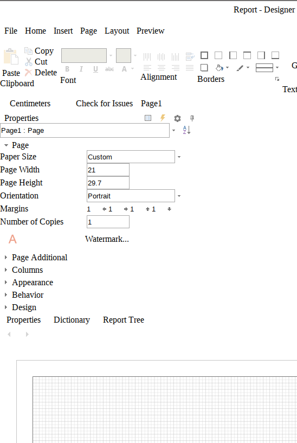Switch to the Dictionary tab
The height and width of the screenshot is (443, 297).
72,320
